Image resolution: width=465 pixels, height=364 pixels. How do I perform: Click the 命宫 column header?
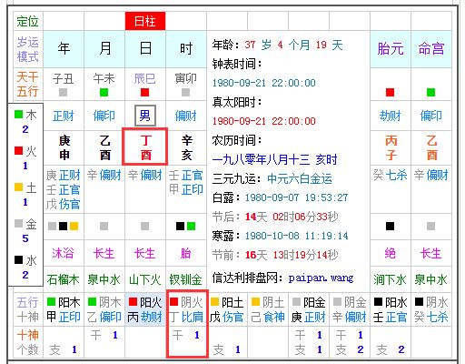431,49
